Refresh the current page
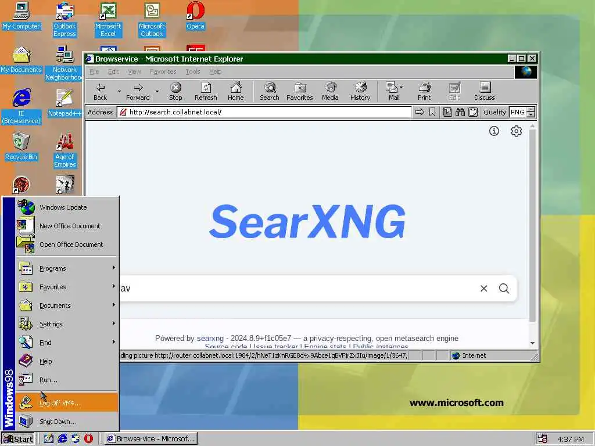The width and height of the screenshot is (595, 446). (206, 92)
